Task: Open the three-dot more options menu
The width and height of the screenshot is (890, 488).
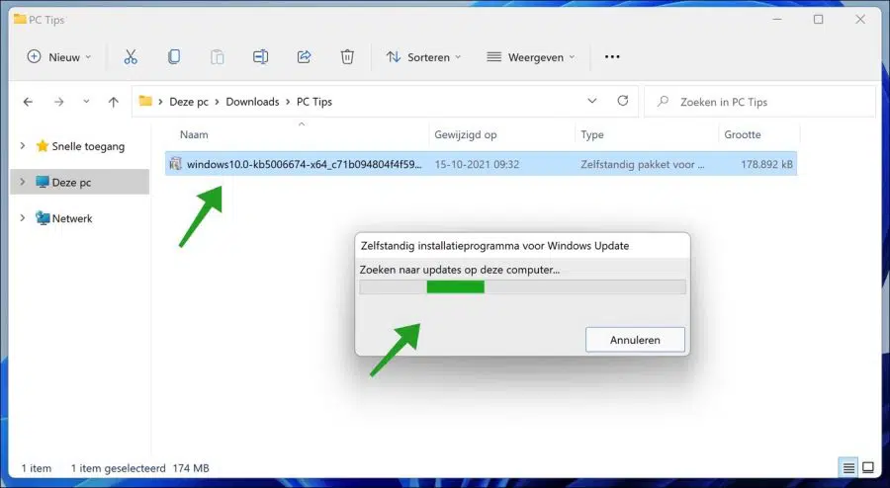Action: (x=612, y=56)
